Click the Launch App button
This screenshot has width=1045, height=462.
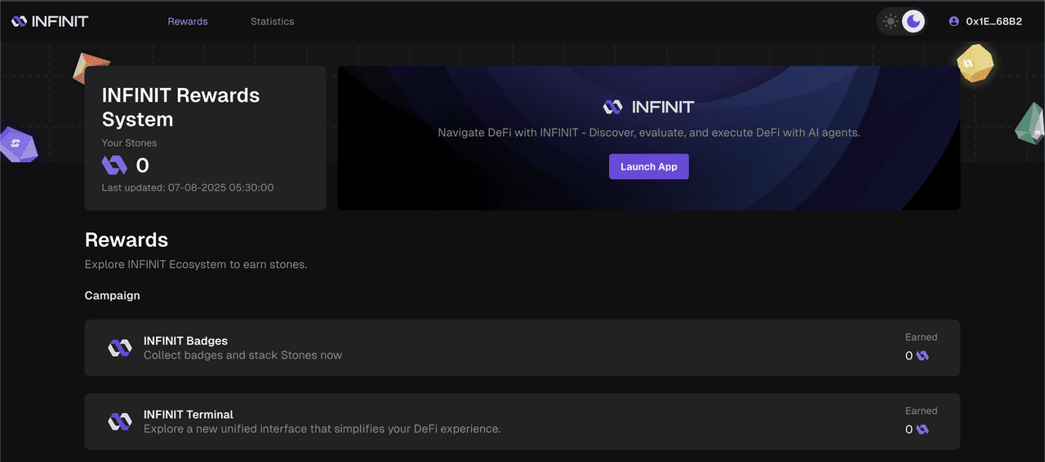point(649,166)
